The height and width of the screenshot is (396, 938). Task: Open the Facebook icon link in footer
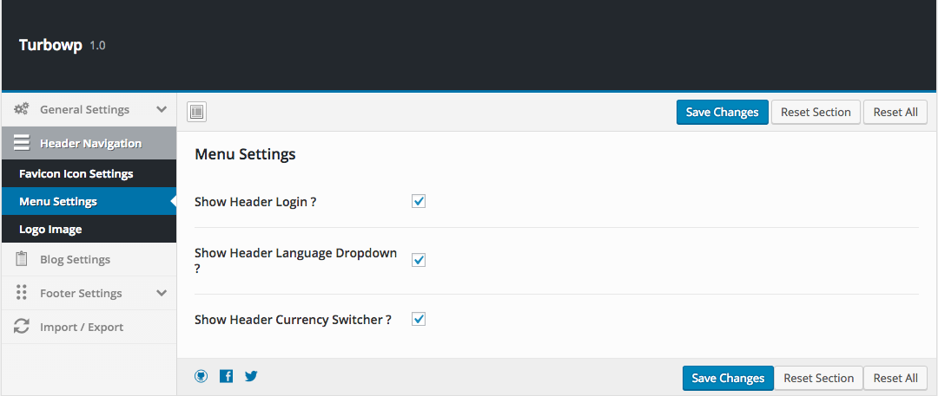click(x=226, y=376)
